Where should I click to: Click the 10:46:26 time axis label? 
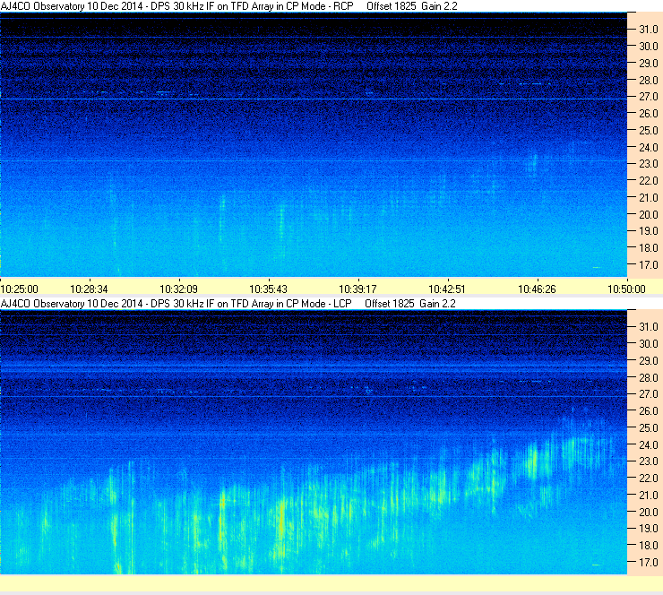(537, 289)
